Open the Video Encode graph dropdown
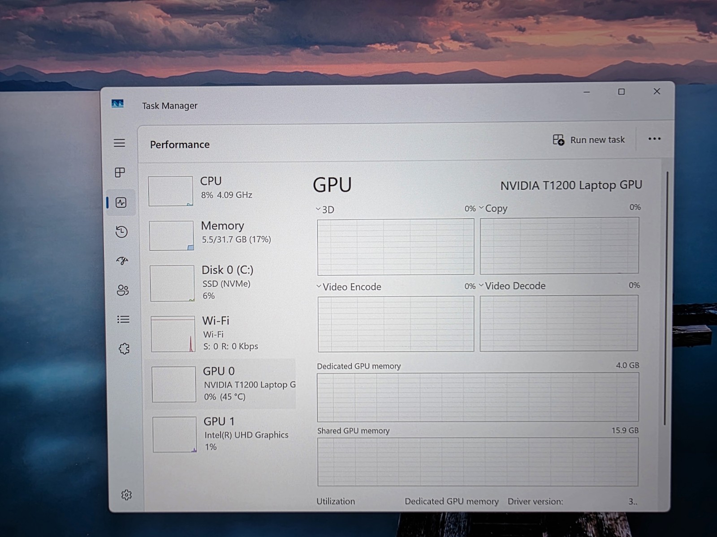 tap(319, 286)
